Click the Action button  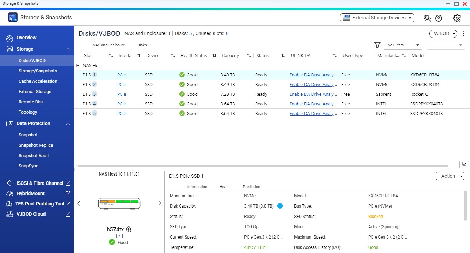(450, 176)
